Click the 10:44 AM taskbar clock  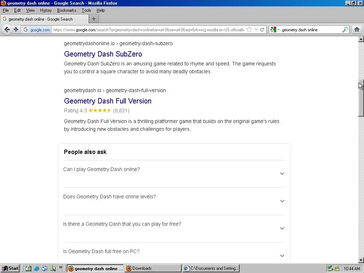352,269
